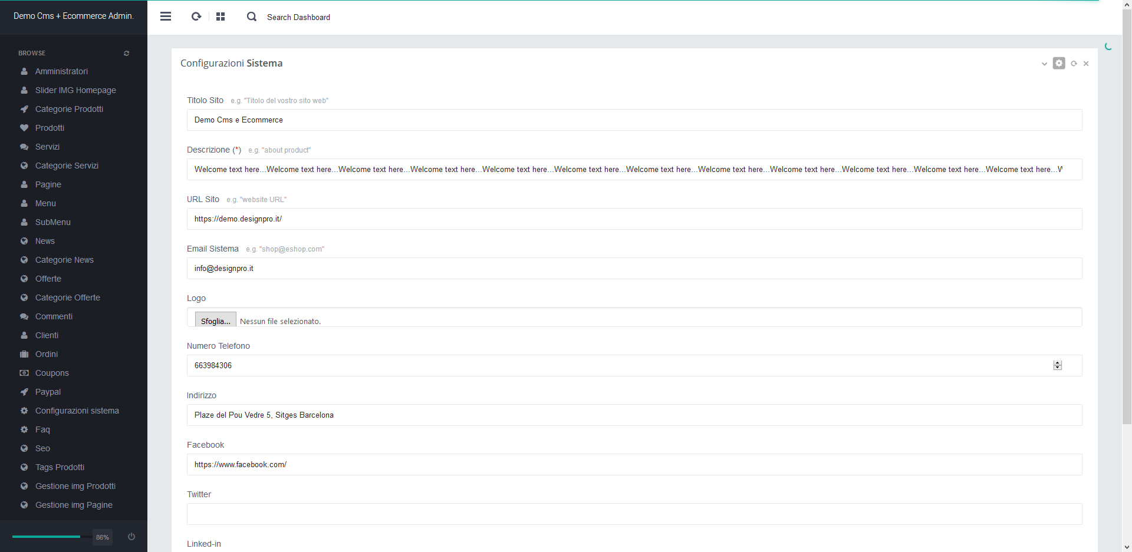Open panel settings gear icon
The width and height of the screenshot is (1132, 552).
click(x=1059, y=63)
